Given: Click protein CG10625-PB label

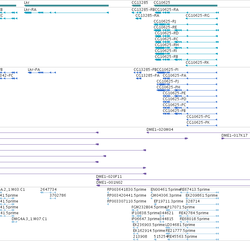Looking at the screenshot, I should 174,111.
